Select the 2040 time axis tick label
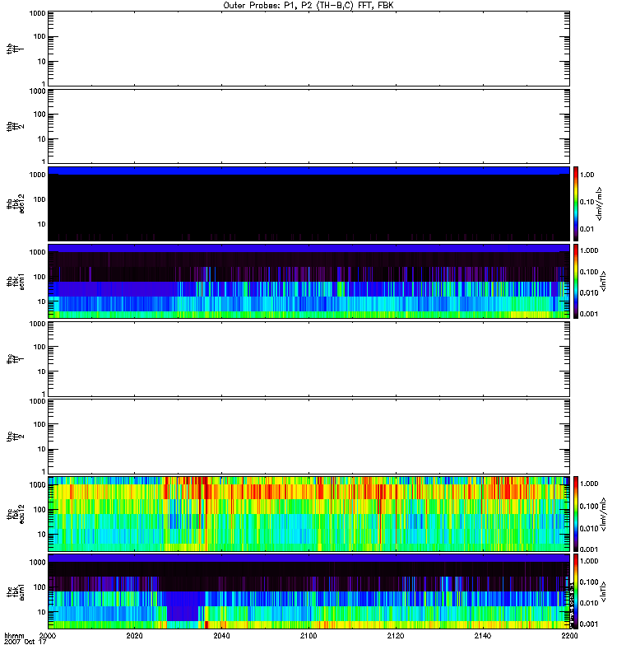Image resolution: width=617 pixels, height=659 pixels. [222, 637]
